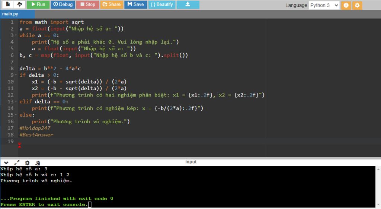Click the console output 'Nhập hệ số a: 3'
This screenshot has width=381, height=209.
[24, 169]
